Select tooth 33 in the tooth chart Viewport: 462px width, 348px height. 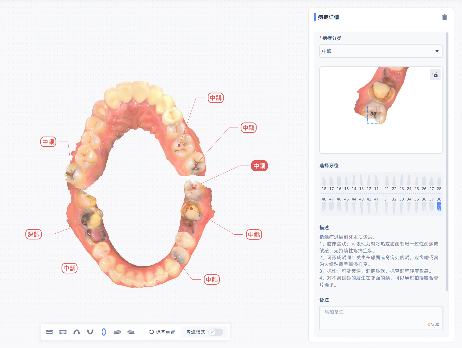402,205
